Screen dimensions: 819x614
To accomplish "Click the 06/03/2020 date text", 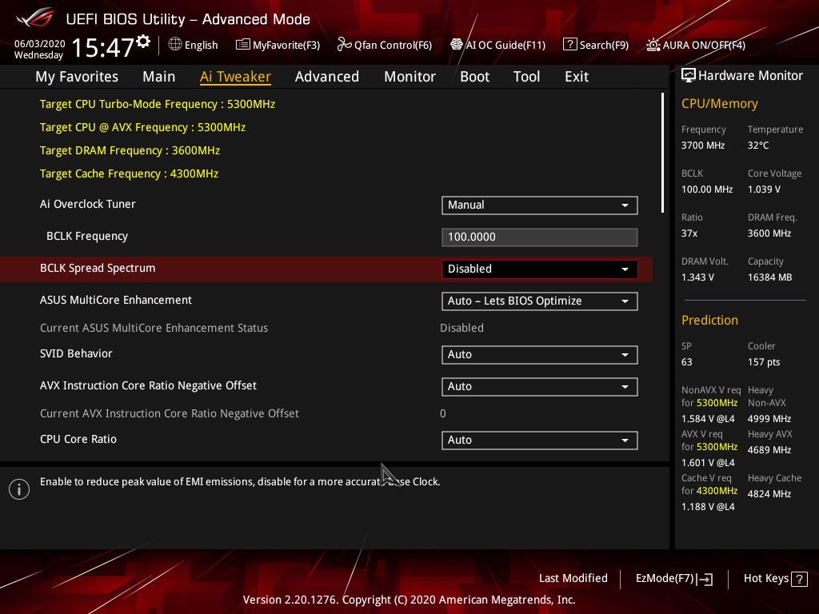I will 40,43.
